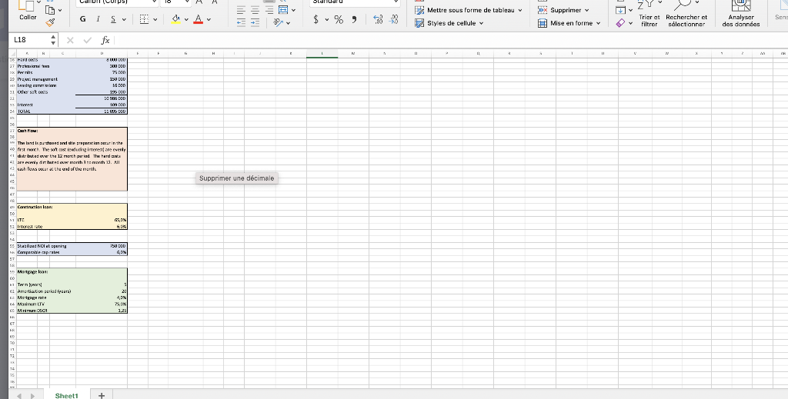
Task: Open Mettre sous forme de tableau
Action: (x=469, y=10)
